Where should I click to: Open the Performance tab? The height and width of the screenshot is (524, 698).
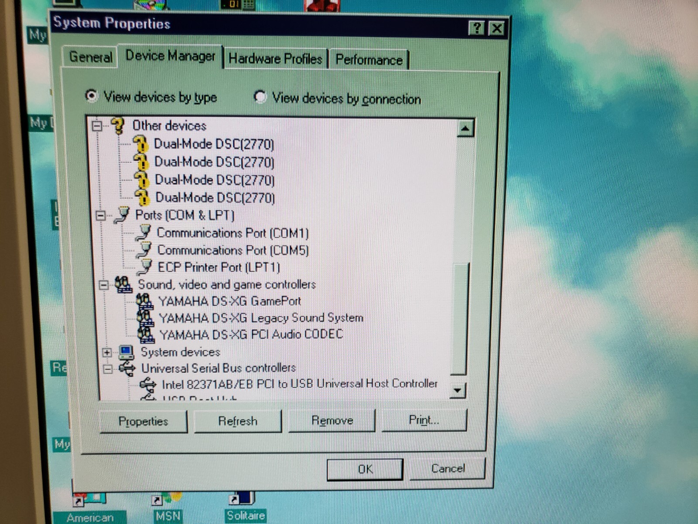pos(369,60)
